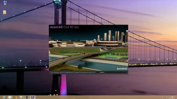The height and width of the screenshot is (99, 177).
Task: Click the dark figure icon in the taskbar
Action: [x=27, y=97]
